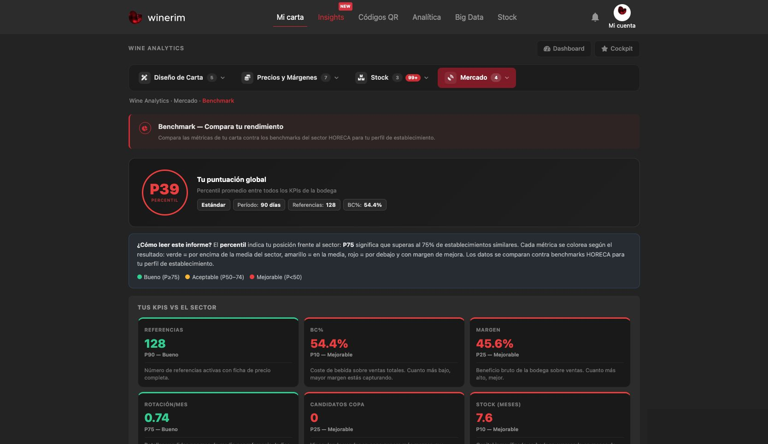Click the green Bueno legend dot

140,277
